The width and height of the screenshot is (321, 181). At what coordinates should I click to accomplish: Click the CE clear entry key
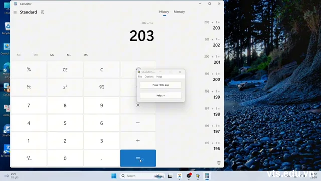[x=65, y=70]
